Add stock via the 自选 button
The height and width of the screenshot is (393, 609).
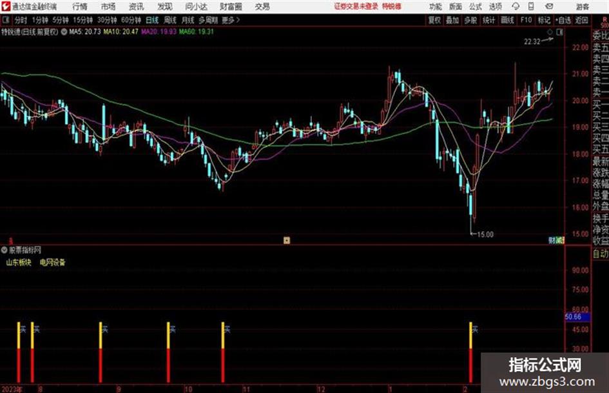[x=563, y=20]
